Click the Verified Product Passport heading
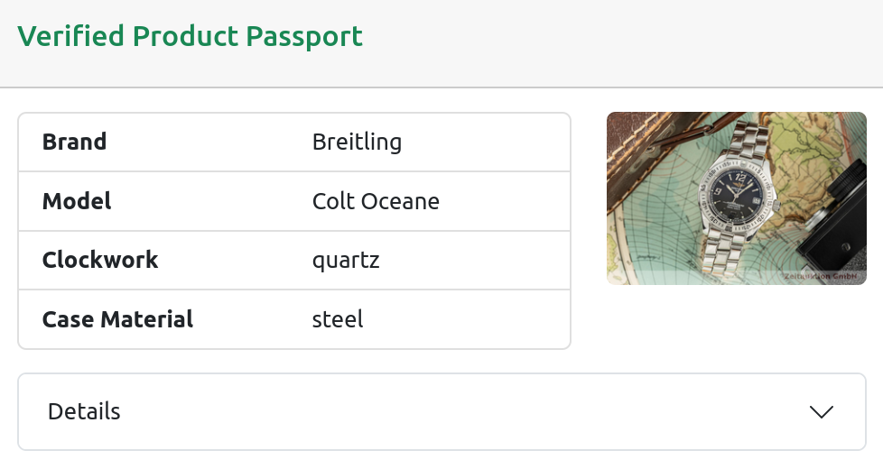Image resolution: width=883 pixels, height=469 pixels. click(x=190, y=37)
